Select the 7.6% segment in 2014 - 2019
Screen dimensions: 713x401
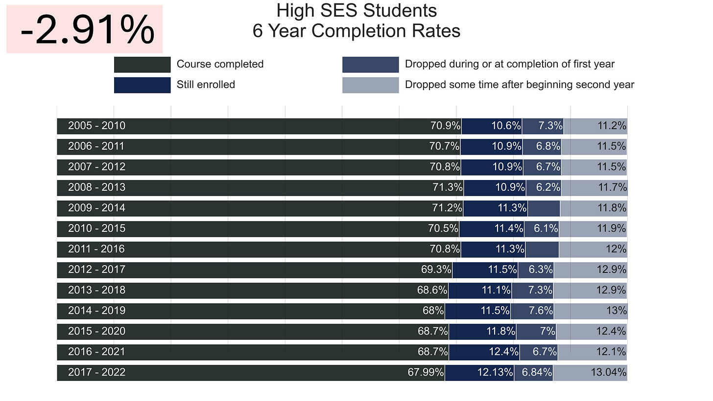[x=532, y=311]
